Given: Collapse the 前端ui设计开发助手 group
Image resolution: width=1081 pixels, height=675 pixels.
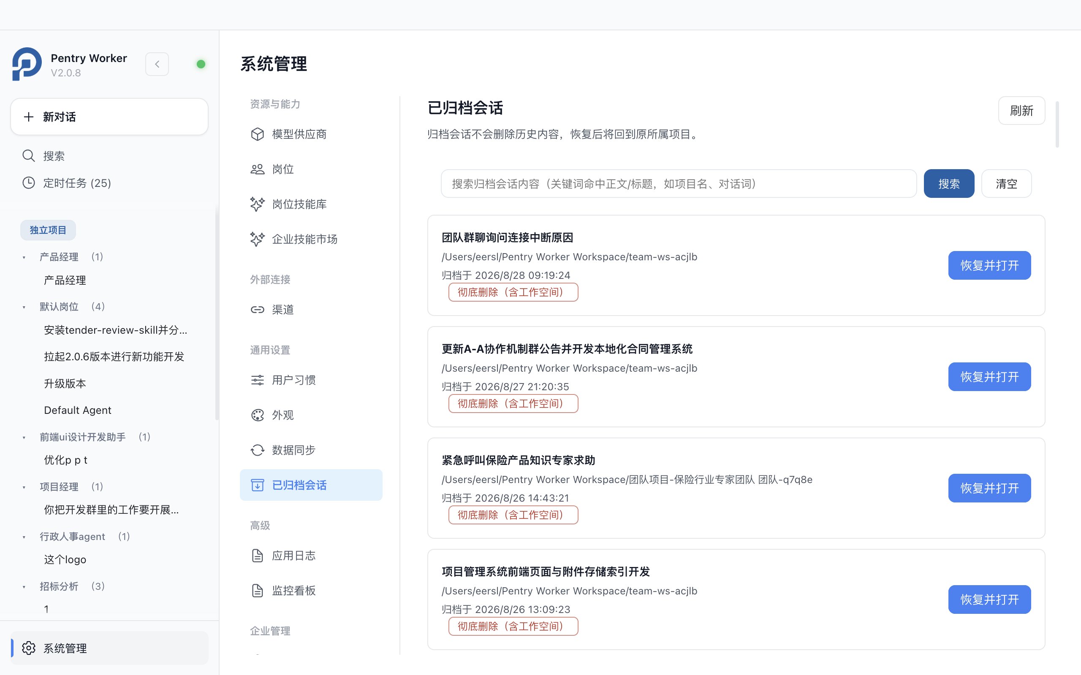Looking at the screenshot, I should click(24, 437).
